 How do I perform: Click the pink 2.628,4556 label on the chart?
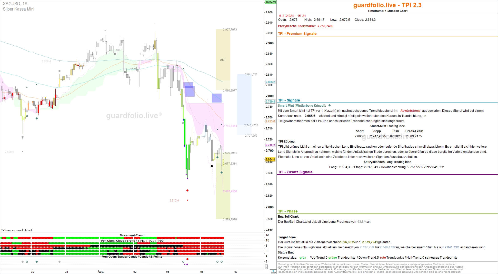click(x=230, y=191)
